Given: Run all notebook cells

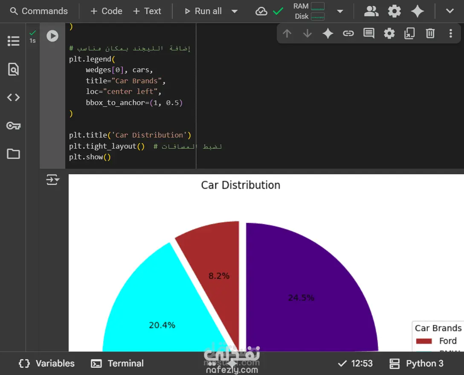Looking at the screenshot, I should pyautogui.click(x=203, y=11).
